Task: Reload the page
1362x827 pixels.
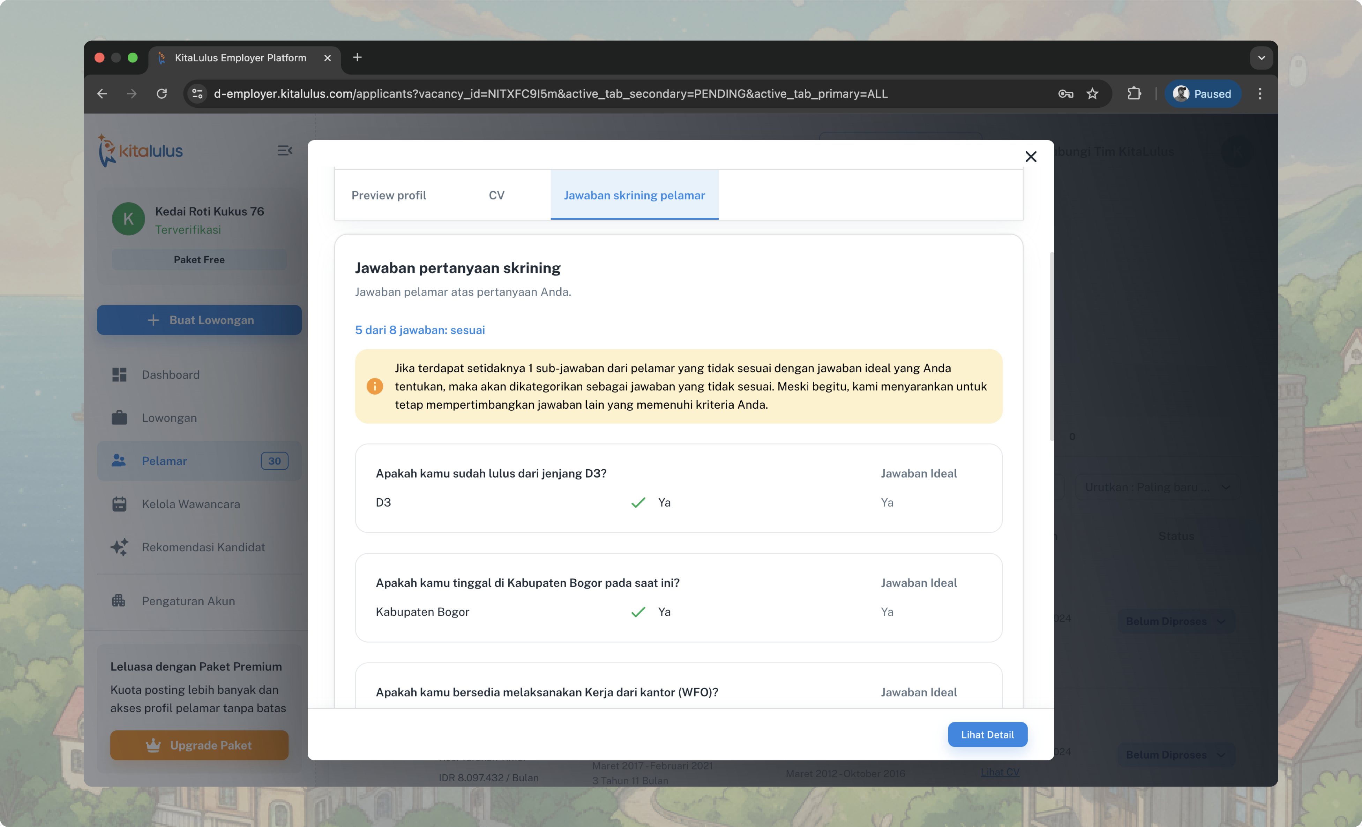Action: [162, 94]
